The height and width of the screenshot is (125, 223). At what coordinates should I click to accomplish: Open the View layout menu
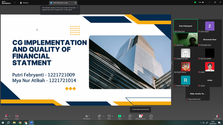(x=201, y=2)
